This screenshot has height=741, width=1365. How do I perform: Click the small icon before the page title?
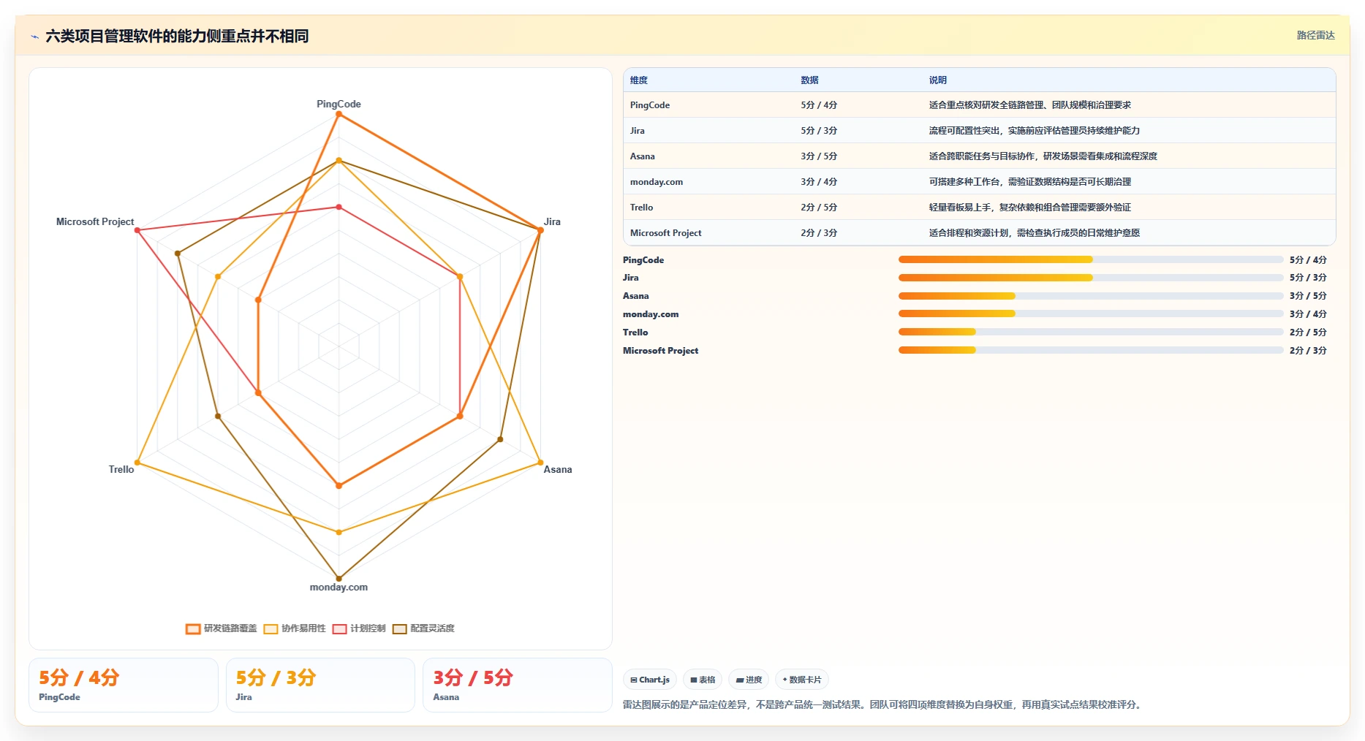(x=34, y=37)
